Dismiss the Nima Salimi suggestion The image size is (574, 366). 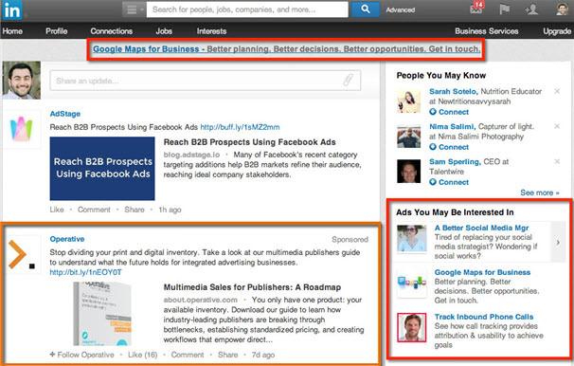coord(557,126)
